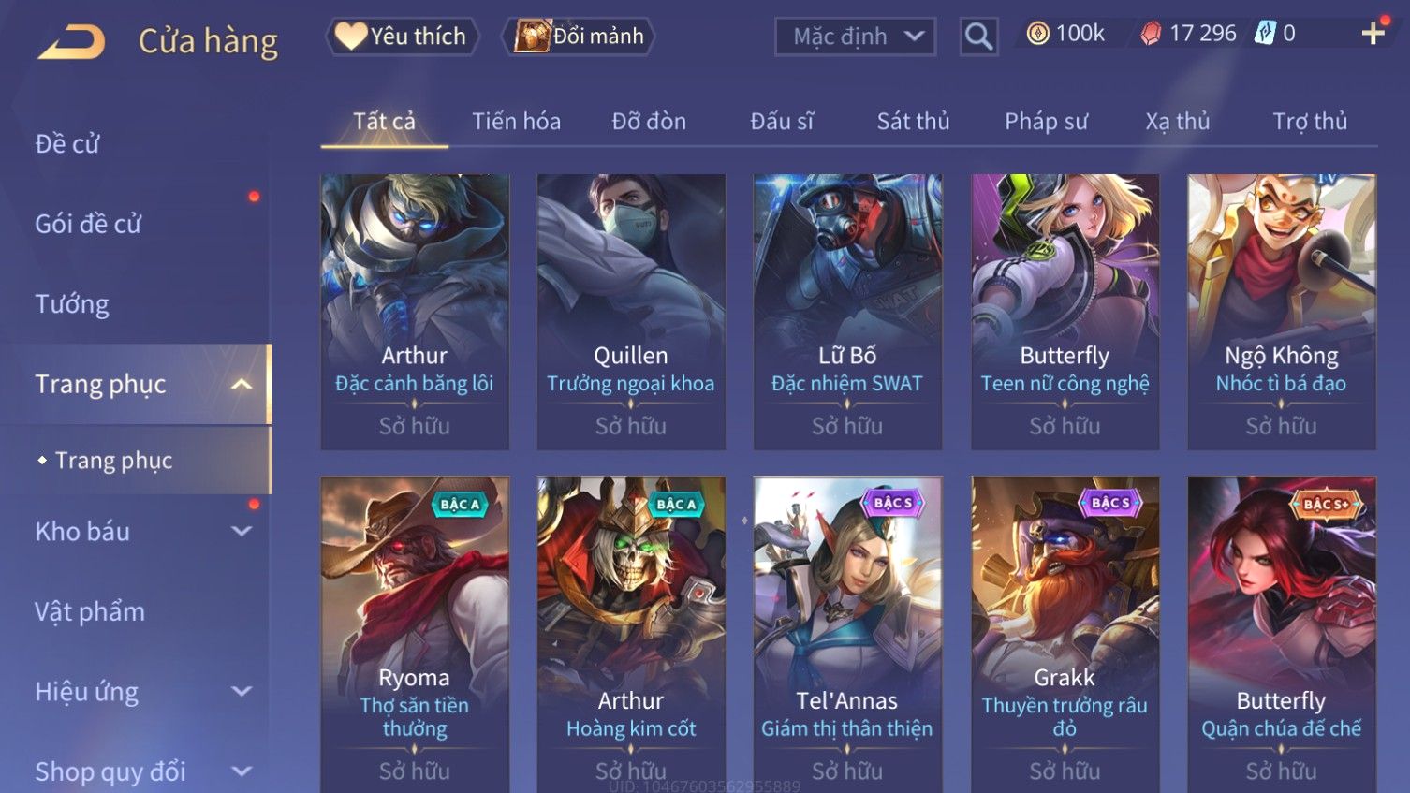Click the gold coin 100k icon
Viewport: 1410px width, 793px height.
point(1037,34)
